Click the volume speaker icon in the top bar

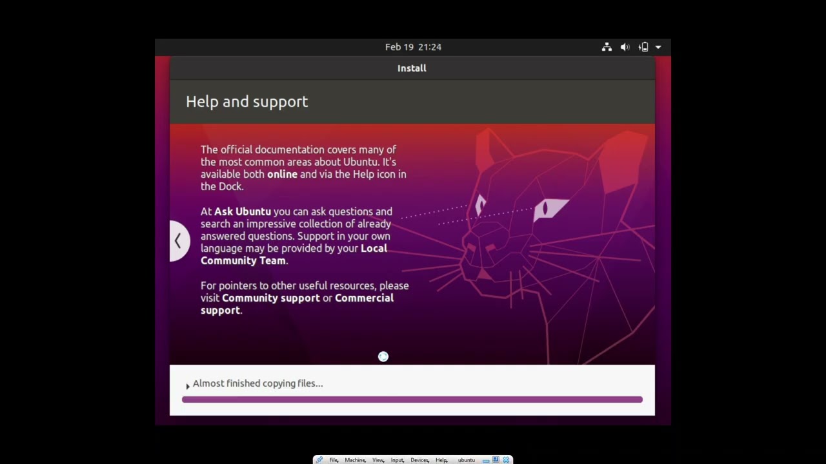[625, 47]
